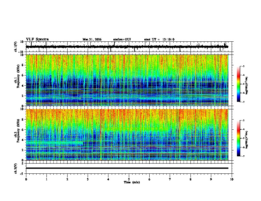261x201 pixels.
Task: Click the "2" kHz tick on ch.2 spectrogram
Action: (x=23, y=150)
